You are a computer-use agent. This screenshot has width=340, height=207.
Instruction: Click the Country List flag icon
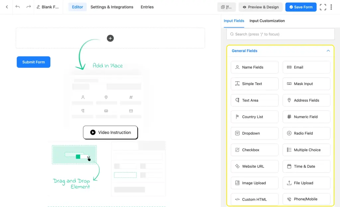pos(237,117)
